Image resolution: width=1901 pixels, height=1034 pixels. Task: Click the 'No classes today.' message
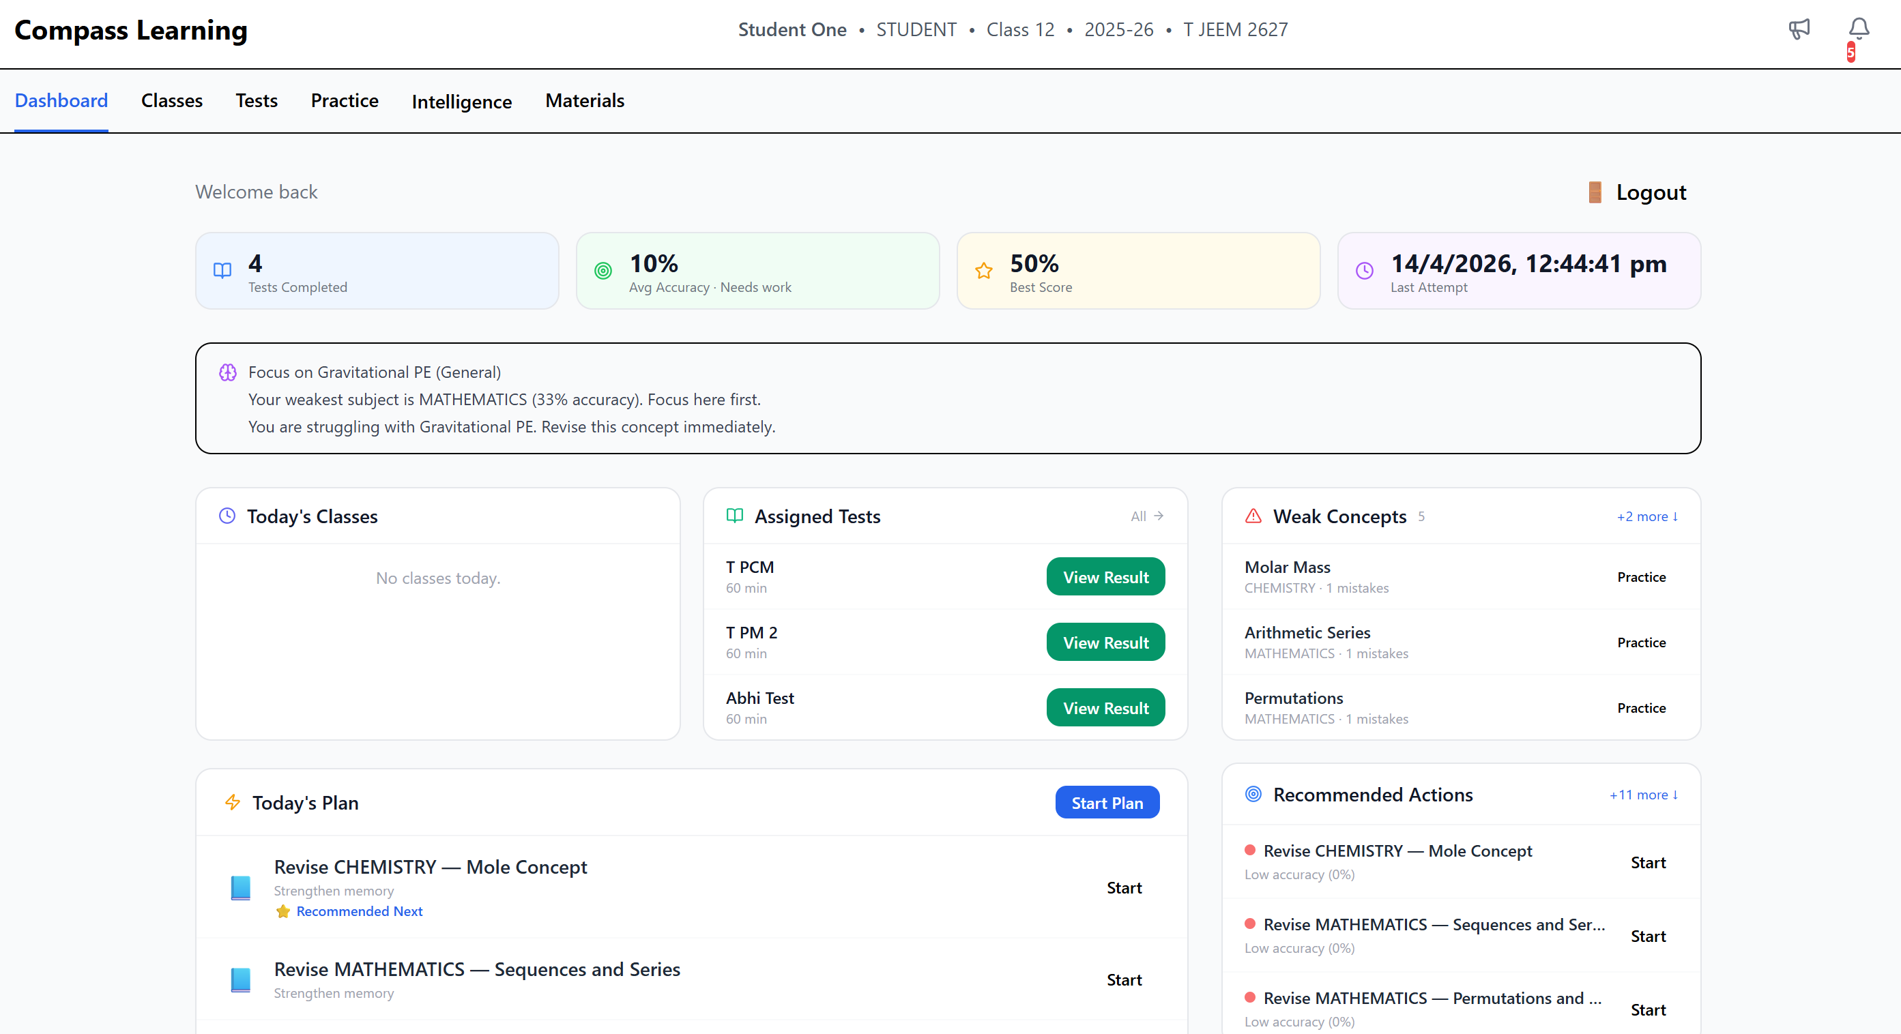437,578
